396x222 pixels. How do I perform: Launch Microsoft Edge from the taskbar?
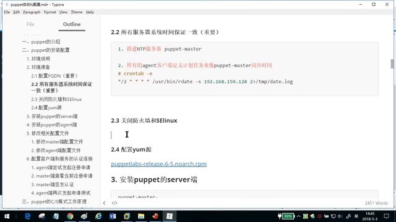(27, 216)
